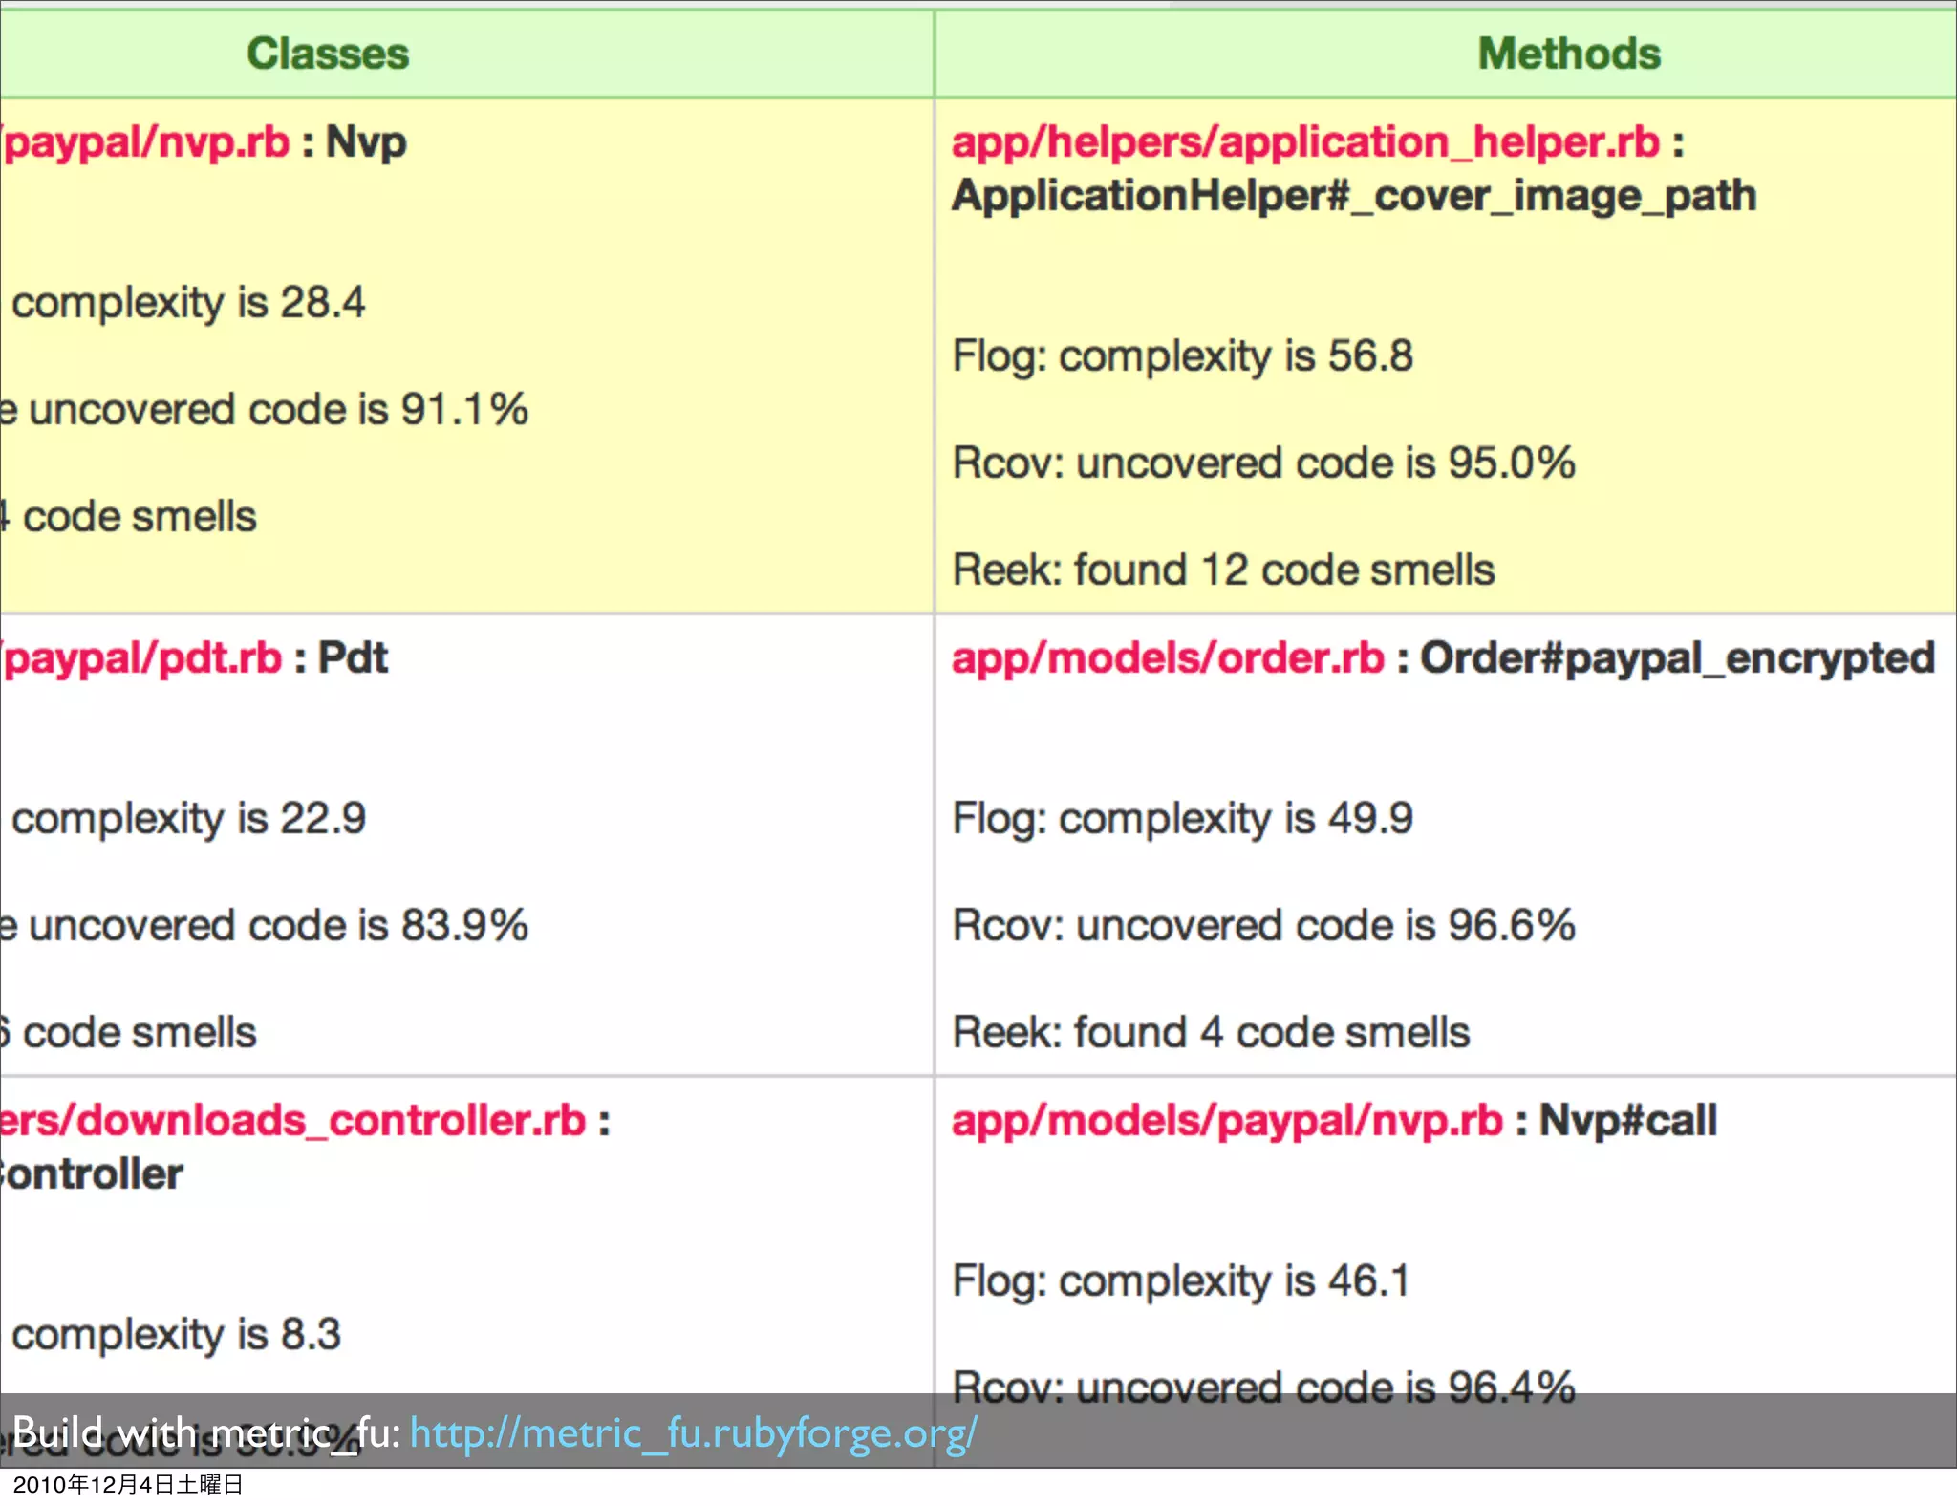This screenshot has width=1957, height=1506.
Task: Click 'uncovered code is 83.9%' in Classes
Action: point(278,925)
